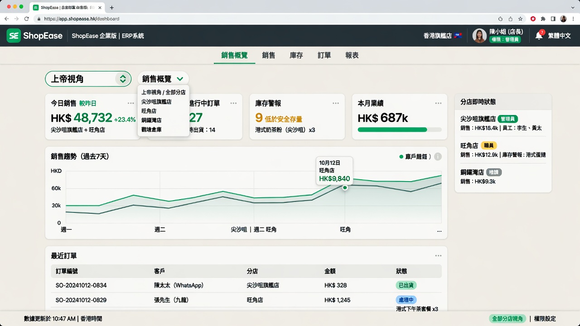
Task: Collapse the 銷售概覽 dropdown
Action: pyautogui.click(x=163, y=79)
